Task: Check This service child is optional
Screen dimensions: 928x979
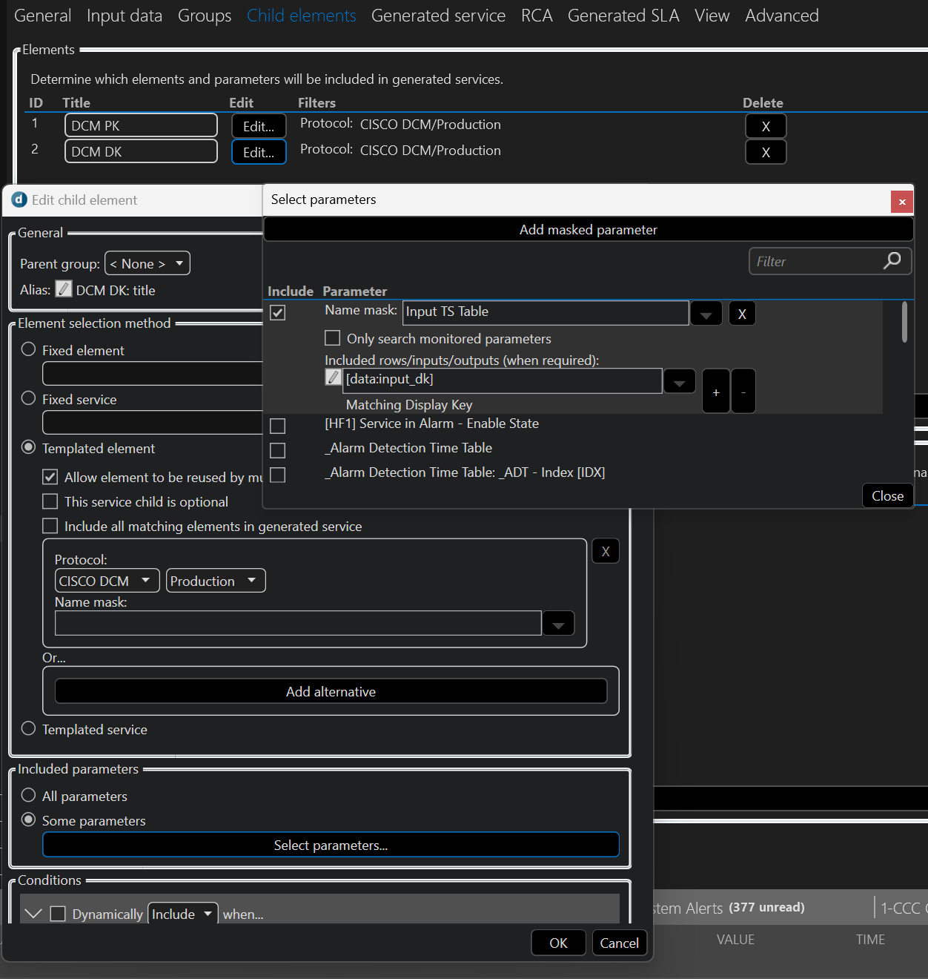Action: point(50,501)
